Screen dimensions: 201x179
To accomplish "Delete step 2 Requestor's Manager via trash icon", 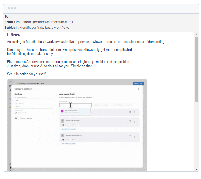I will [130, 121].
